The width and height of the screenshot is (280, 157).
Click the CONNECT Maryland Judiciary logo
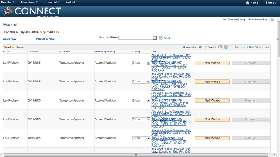click(x=31, y=11)
